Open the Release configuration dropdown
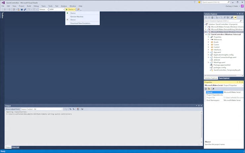245x153 pixels. coord(44,10)
